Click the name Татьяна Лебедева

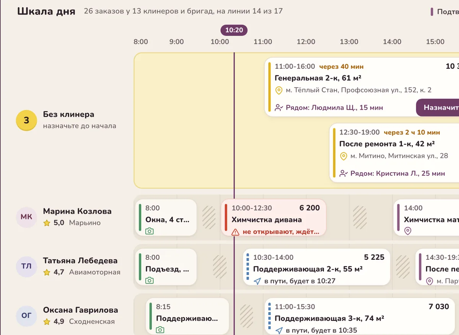click(80, 261)
